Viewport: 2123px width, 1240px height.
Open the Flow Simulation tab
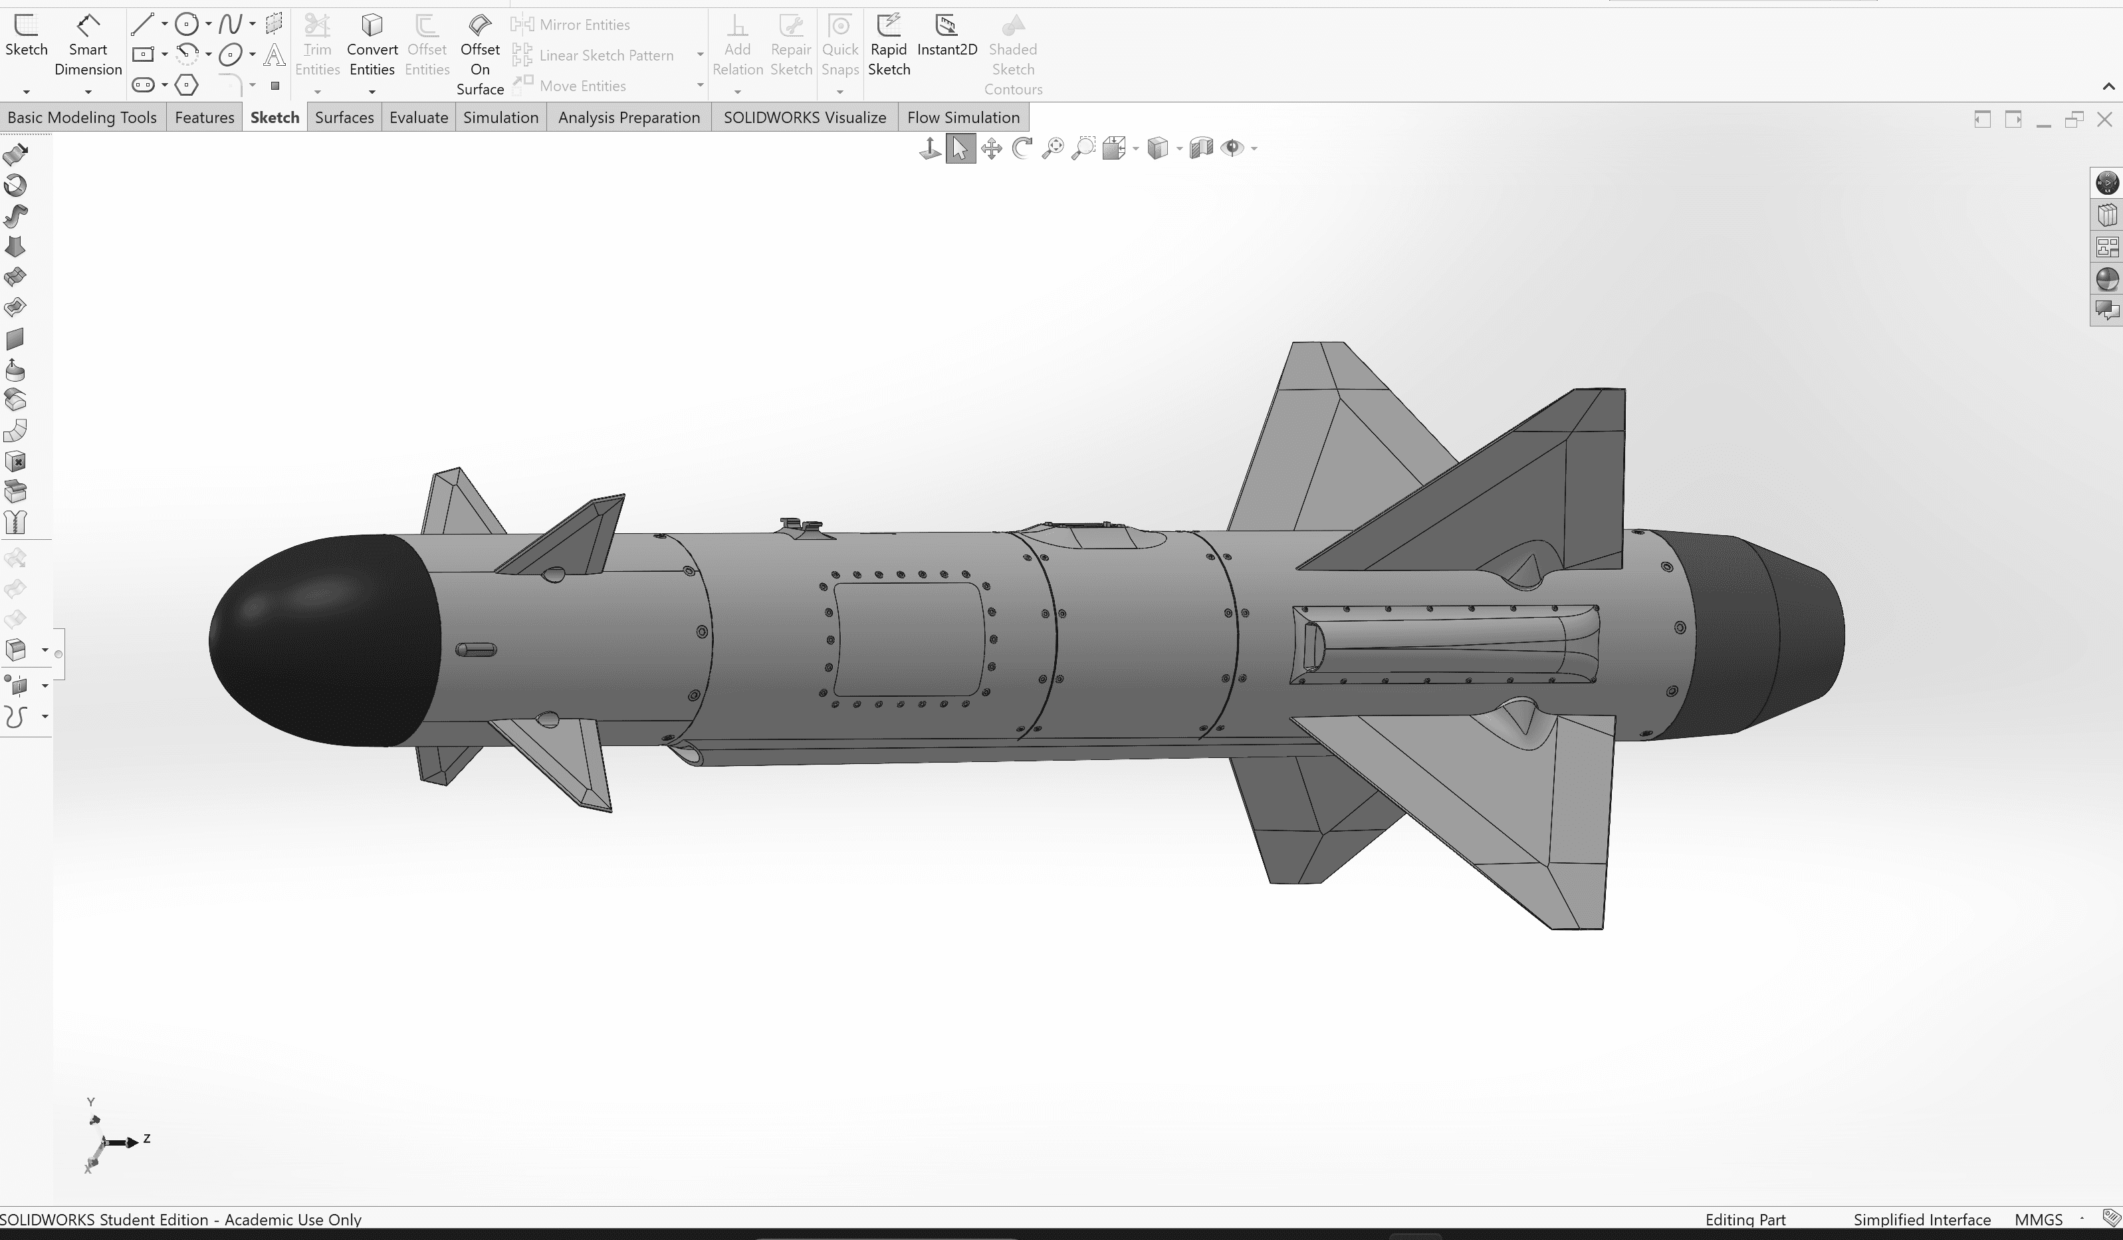point(963,117)
